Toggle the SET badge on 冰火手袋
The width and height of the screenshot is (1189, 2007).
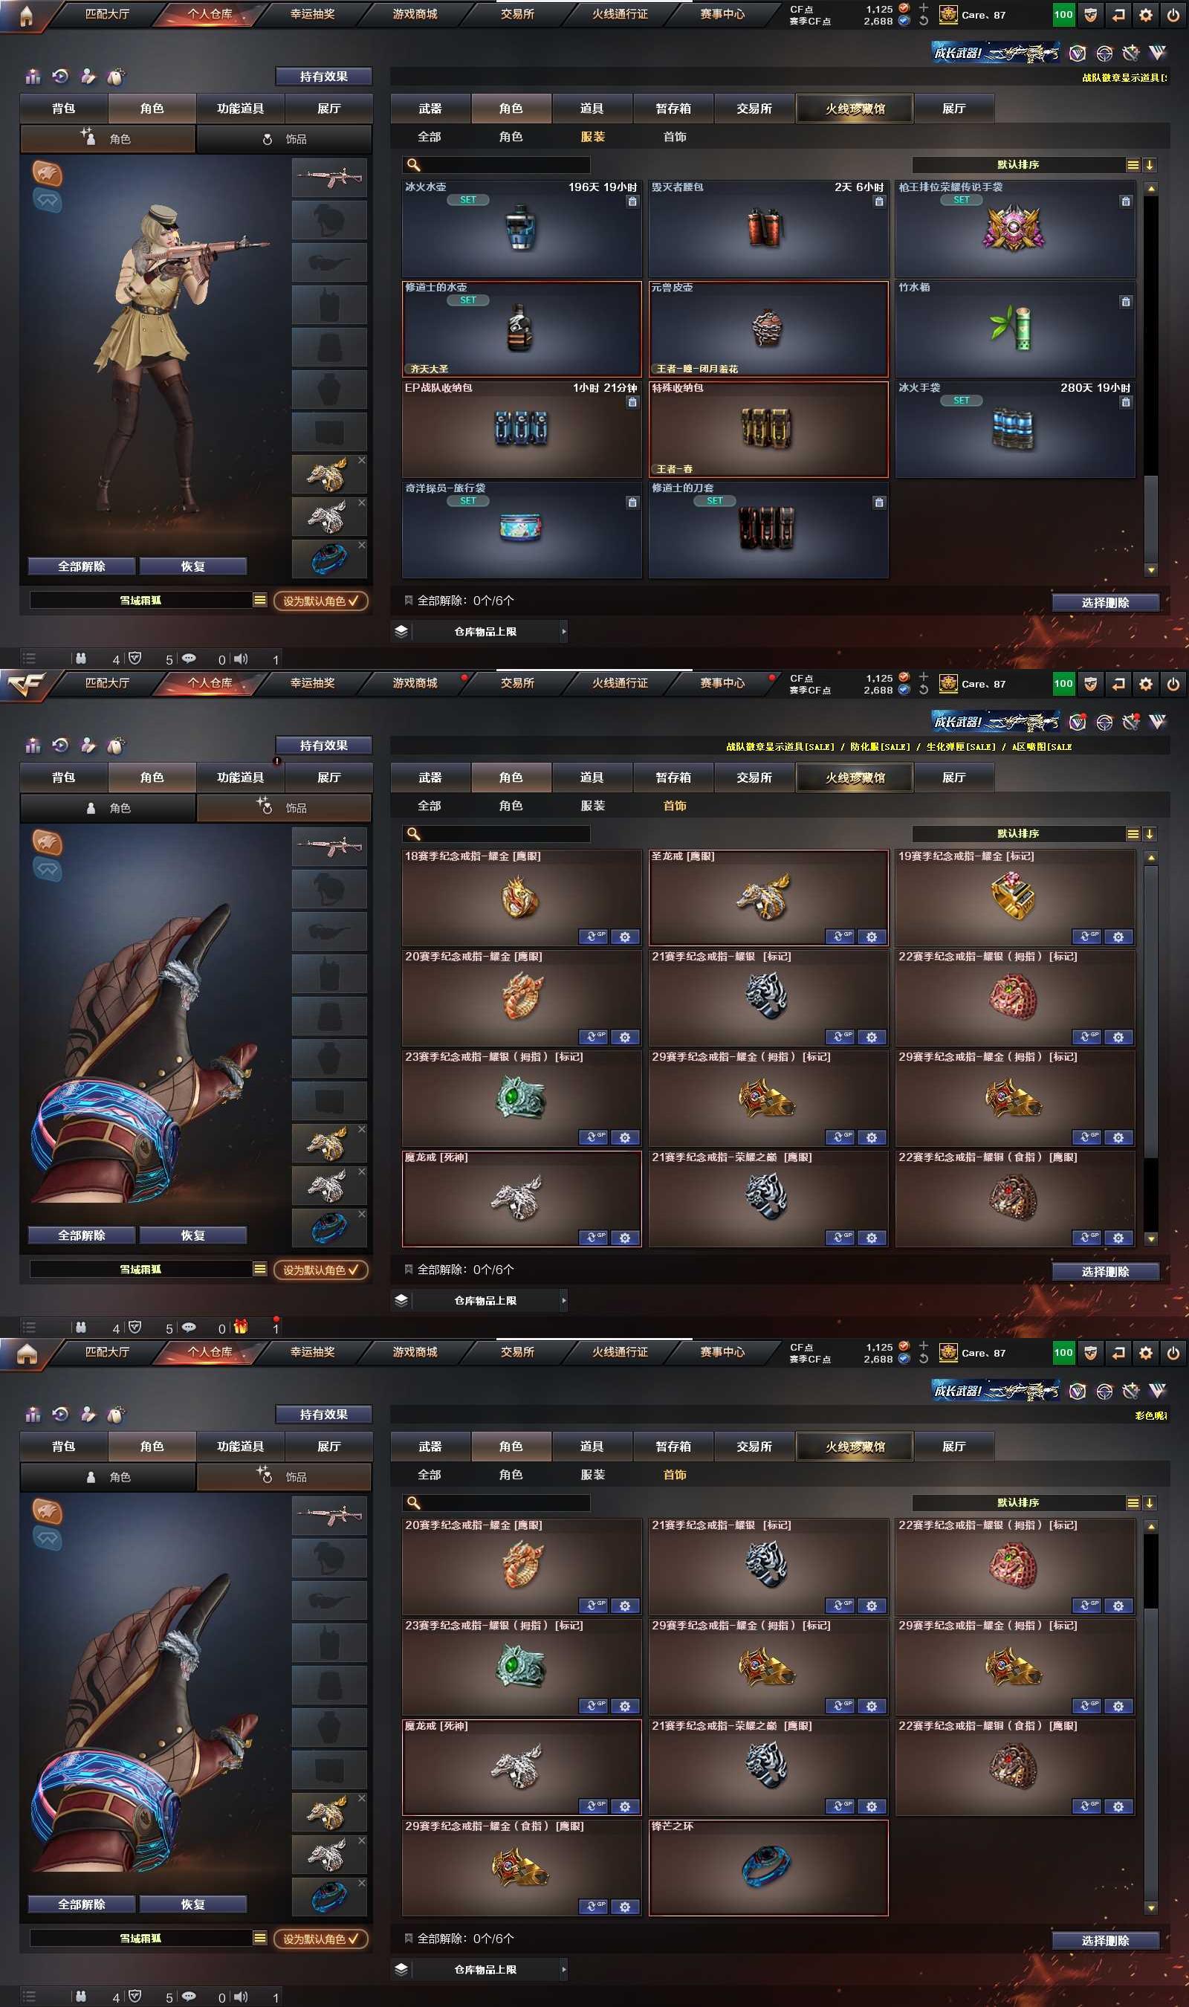(962, 400)
